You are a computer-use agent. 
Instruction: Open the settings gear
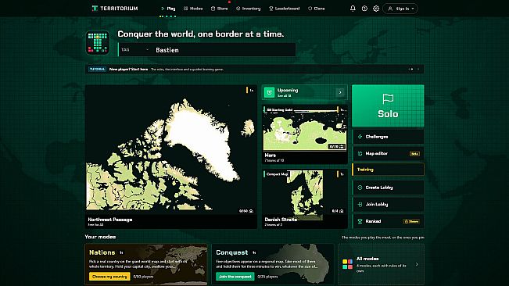tap(376, 9)
